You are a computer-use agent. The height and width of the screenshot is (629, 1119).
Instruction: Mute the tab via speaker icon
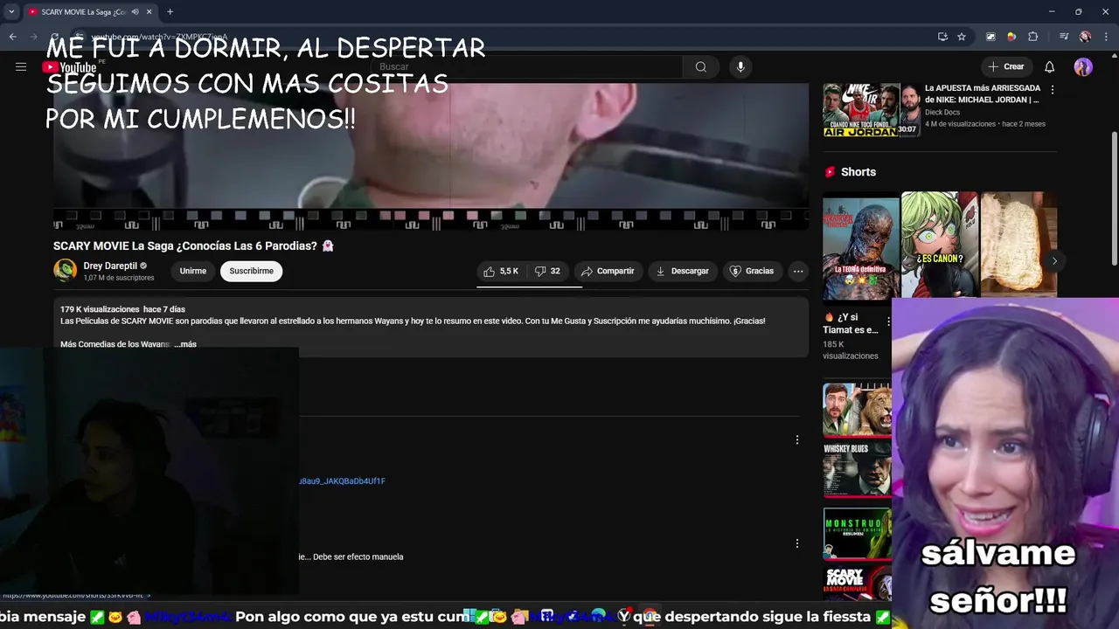(x=135, y=12)
